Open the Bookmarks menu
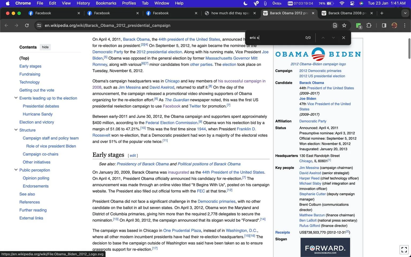 click(106, 3)
